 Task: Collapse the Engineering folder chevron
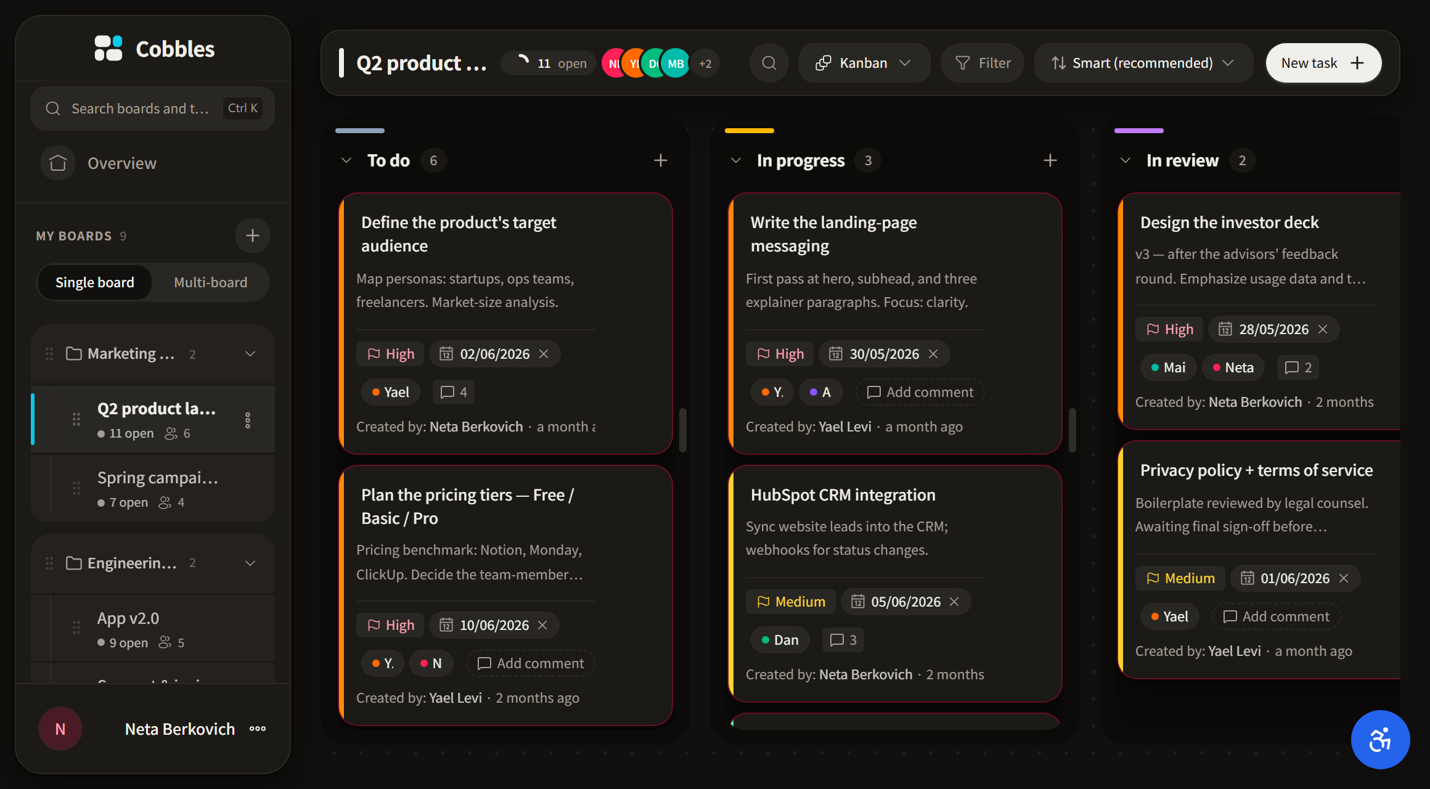[250, 563]
